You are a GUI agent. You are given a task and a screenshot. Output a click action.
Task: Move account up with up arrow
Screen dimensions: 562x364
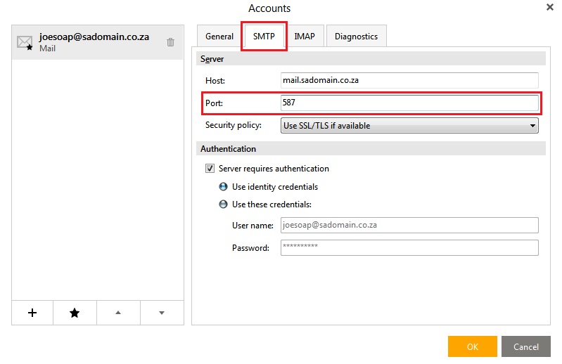[x=118, y=313]
